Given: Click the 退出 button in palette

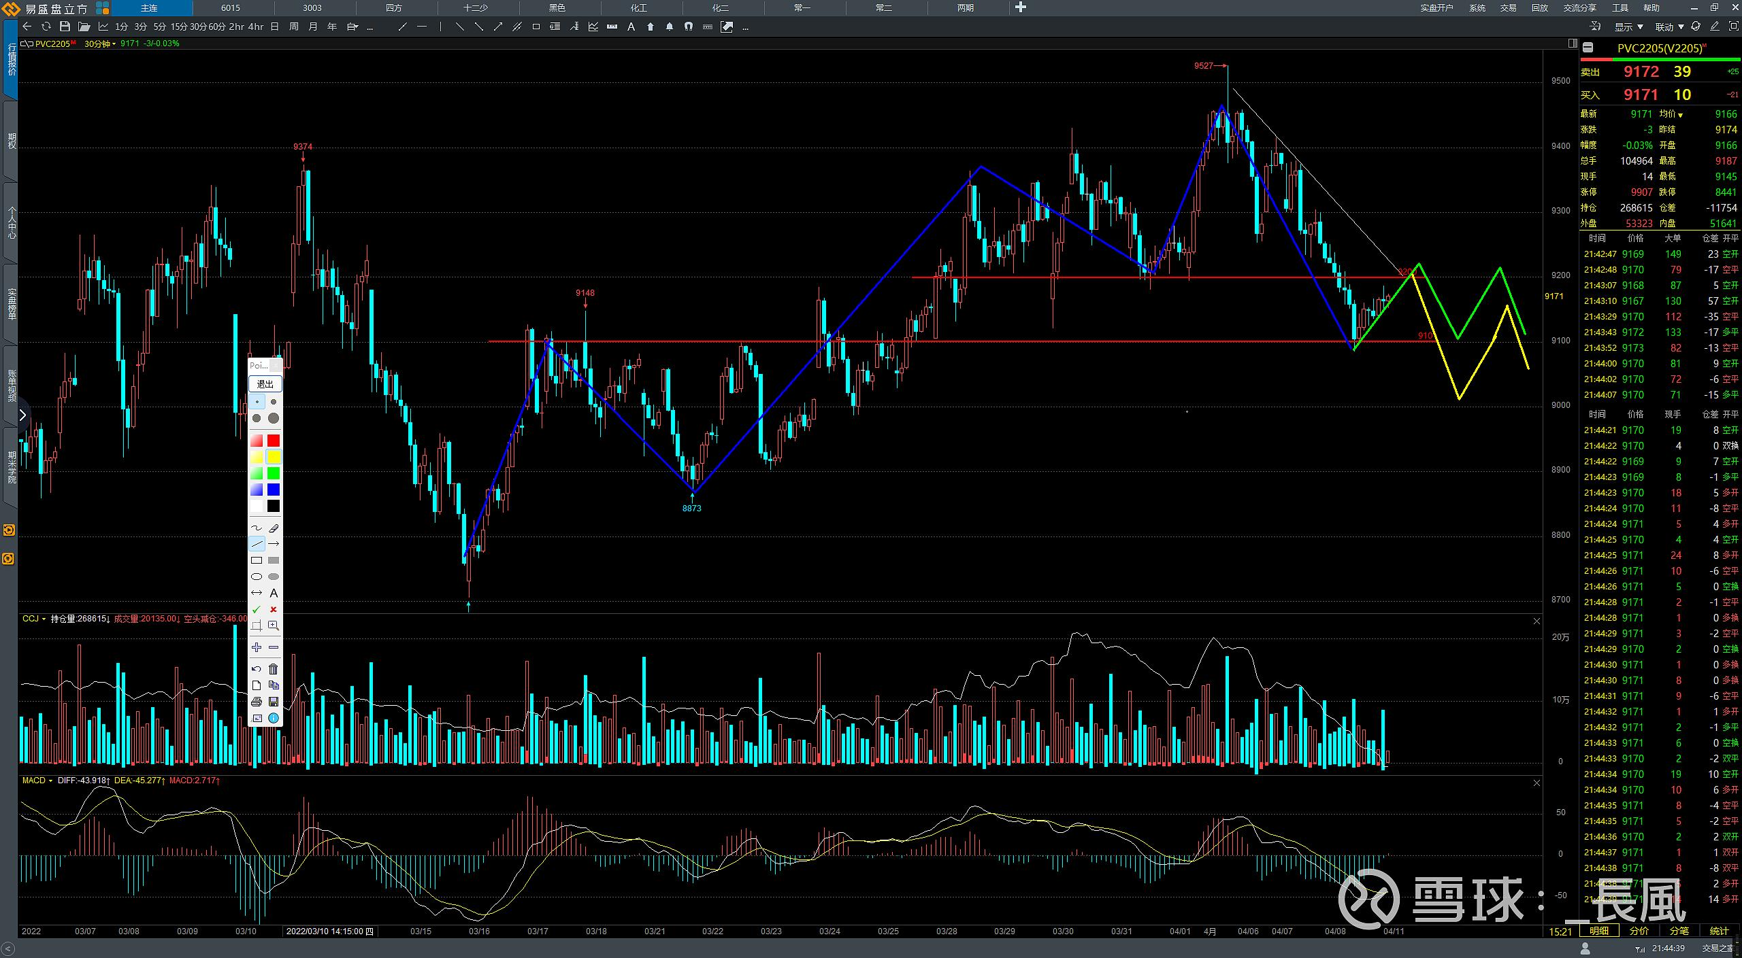Looking at the screenshot, I should [265, 384].
